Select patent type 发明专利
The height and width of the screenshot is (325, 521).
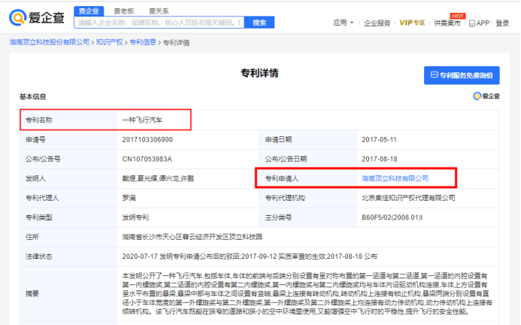coord(135,217)
